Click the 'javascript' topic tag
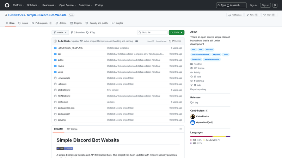 tap(196, 59)
